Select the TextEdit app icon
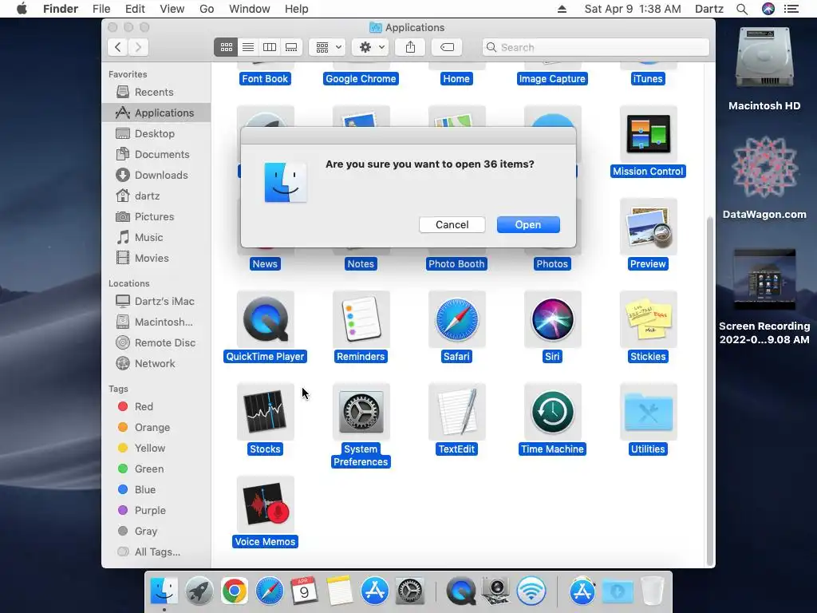This screenshot has width=817, height=613. click(456, 412)
